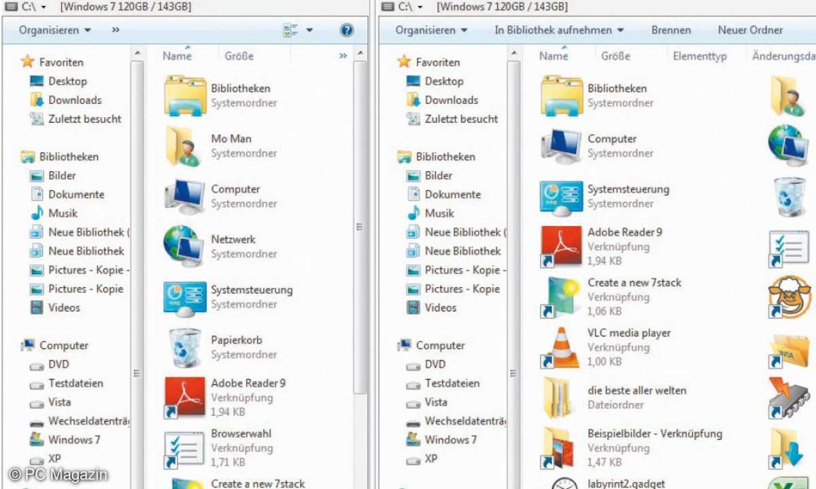Image resolution: width=816 pixels, height=489 pixels.
Task: Select user folder icon in right window's second column
Action: 789,96
